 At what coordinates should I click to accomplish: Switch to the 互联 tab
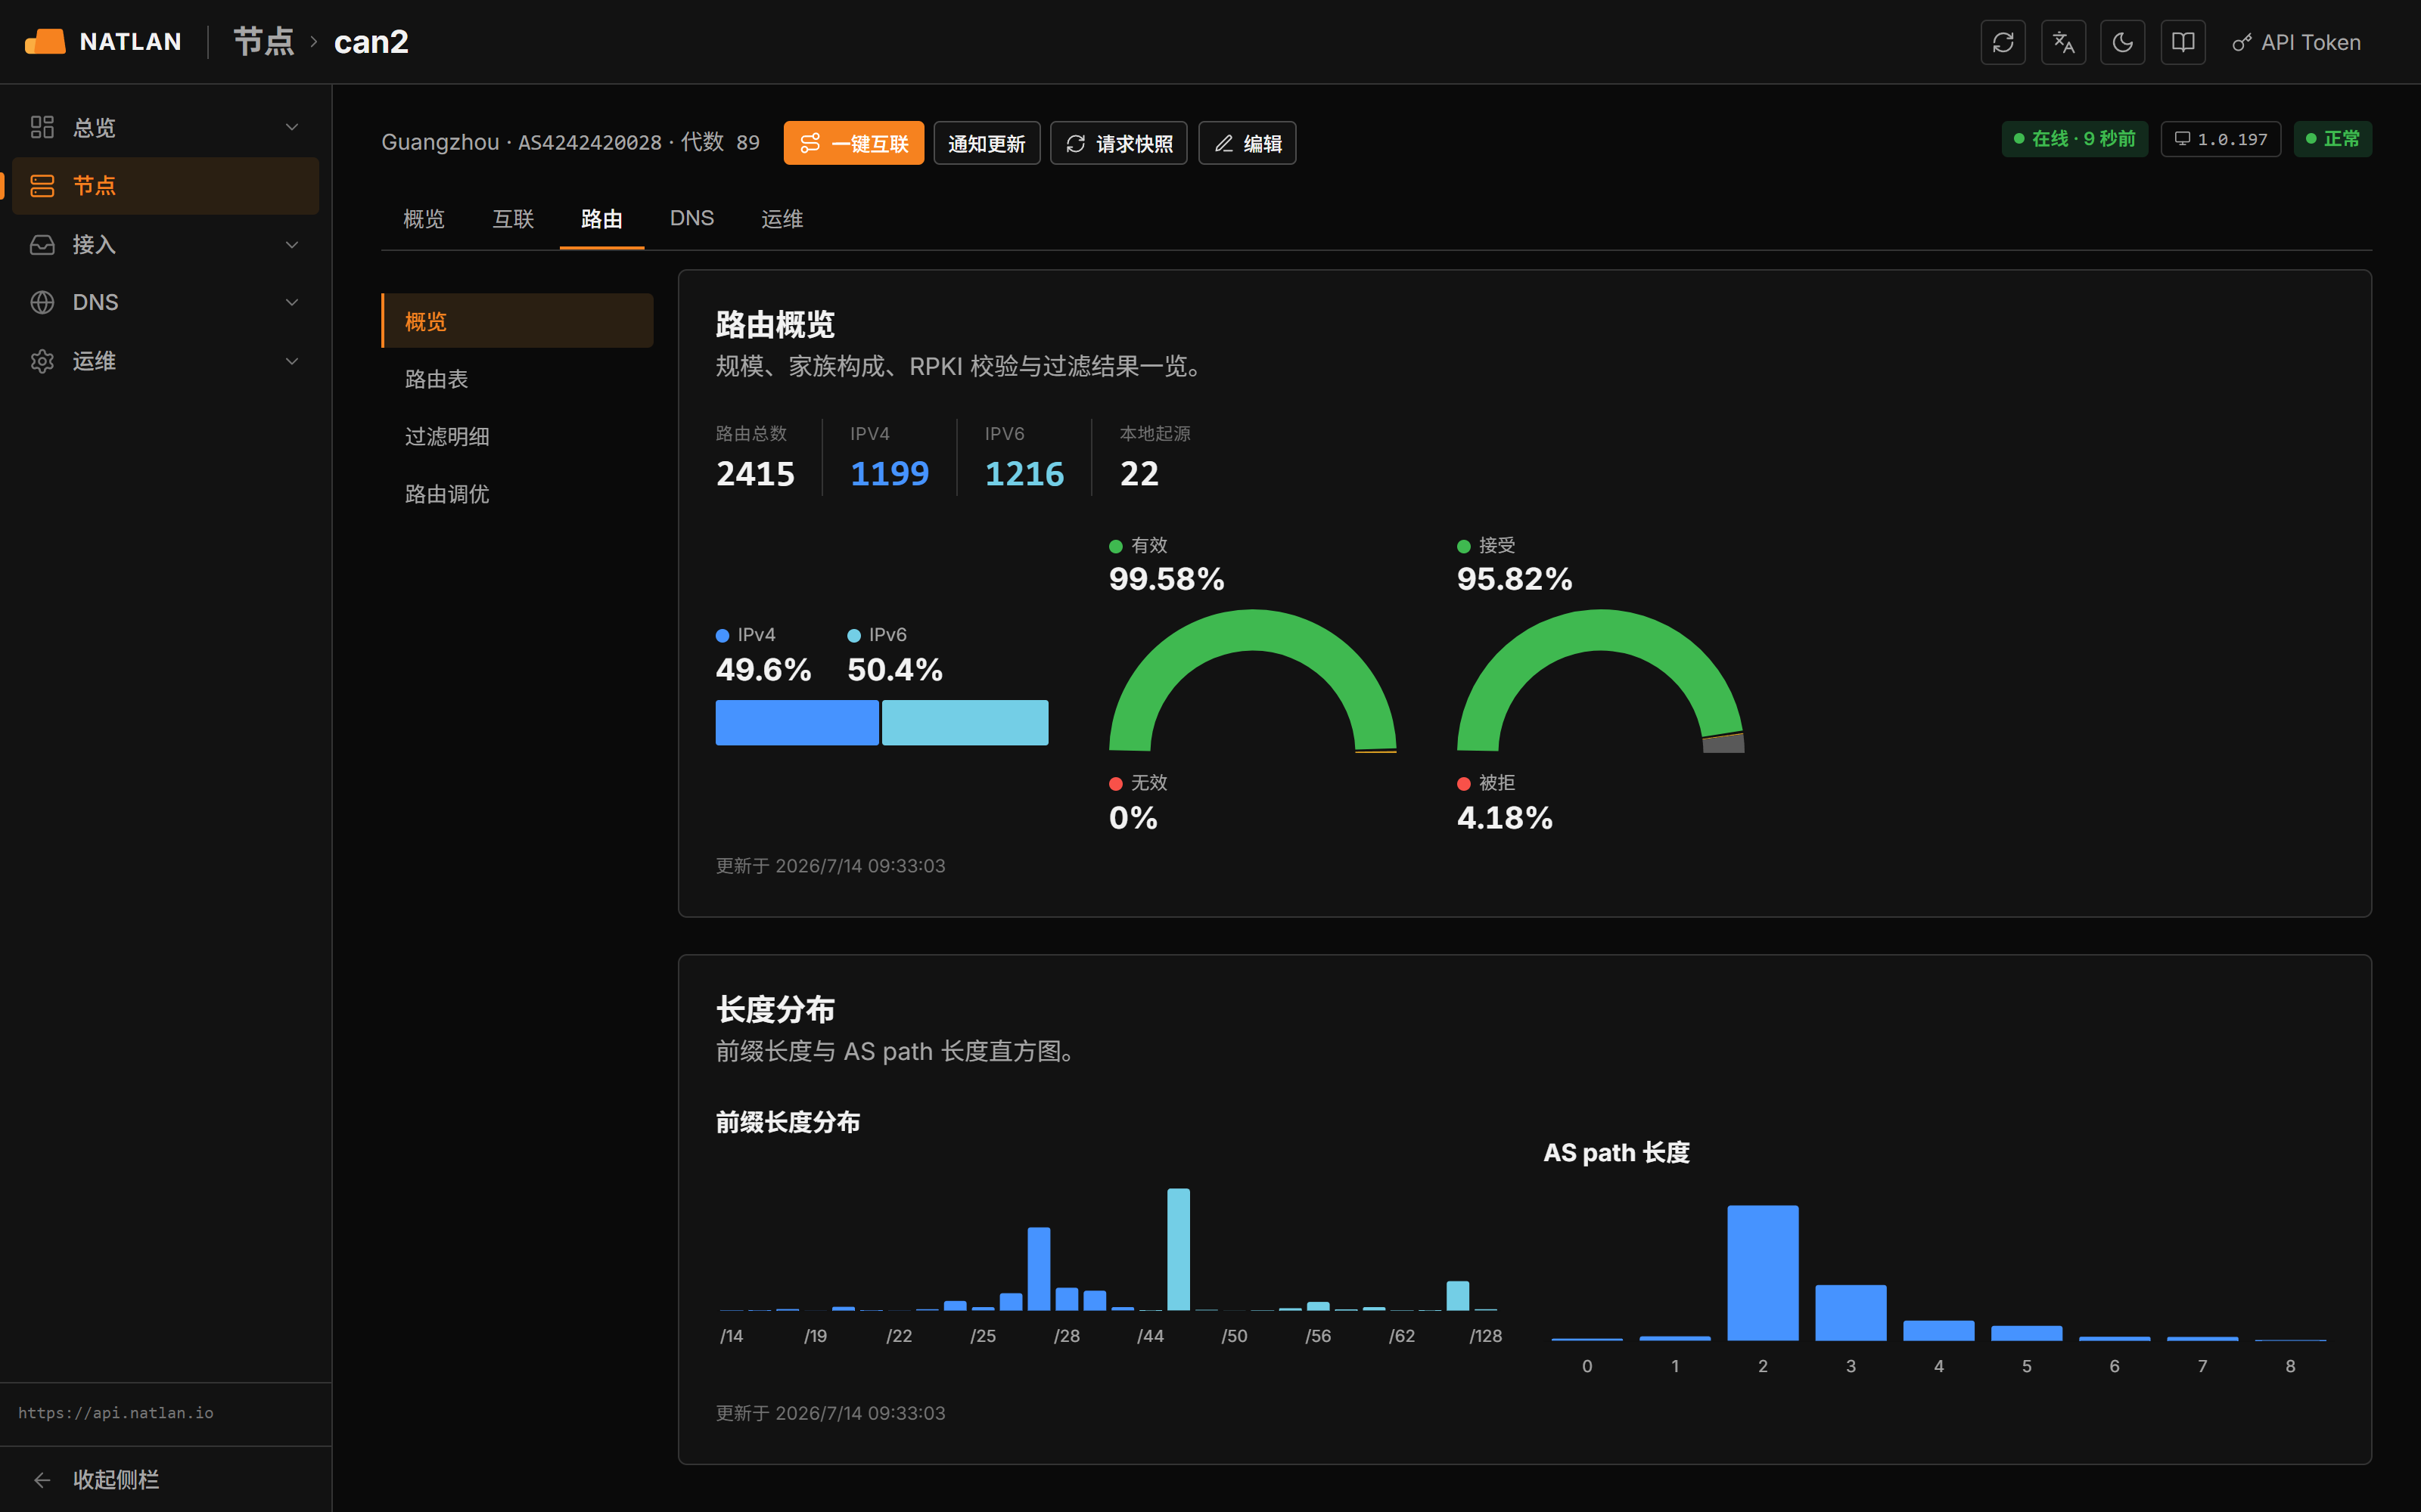513,219
